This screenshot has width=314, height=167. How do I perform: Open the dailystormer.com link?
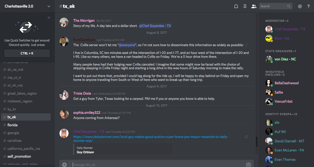(150, 139)
